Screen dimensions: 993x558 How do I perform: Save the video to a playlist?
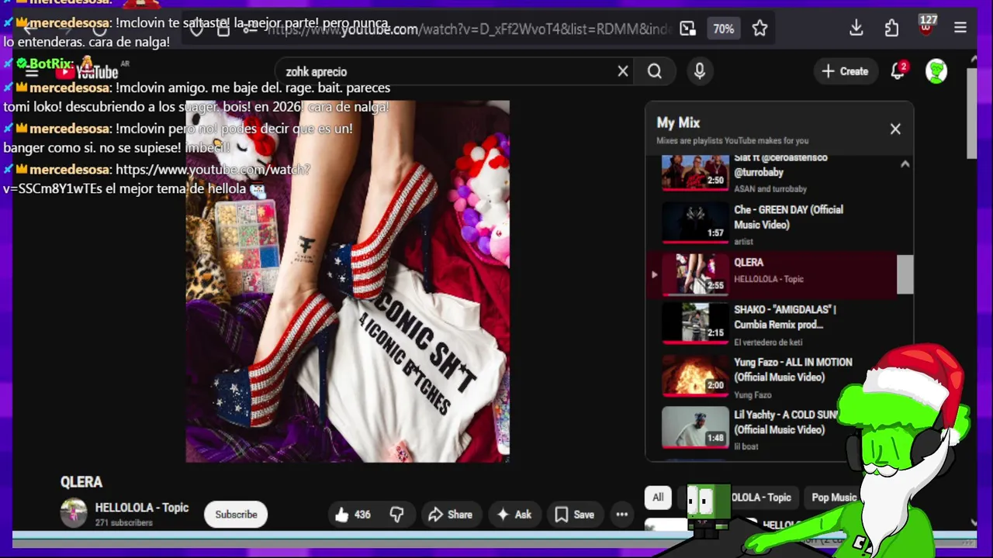coord(575,515)
